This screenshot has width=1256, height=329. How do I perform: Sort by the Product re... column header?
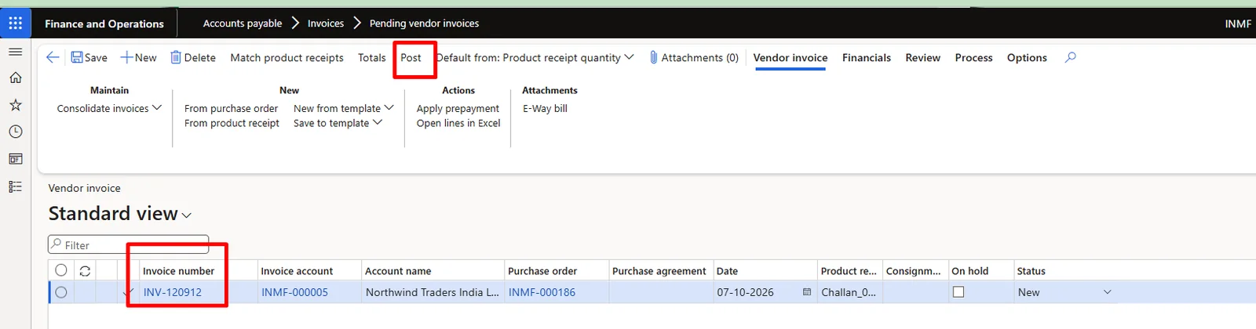point(849,271)
